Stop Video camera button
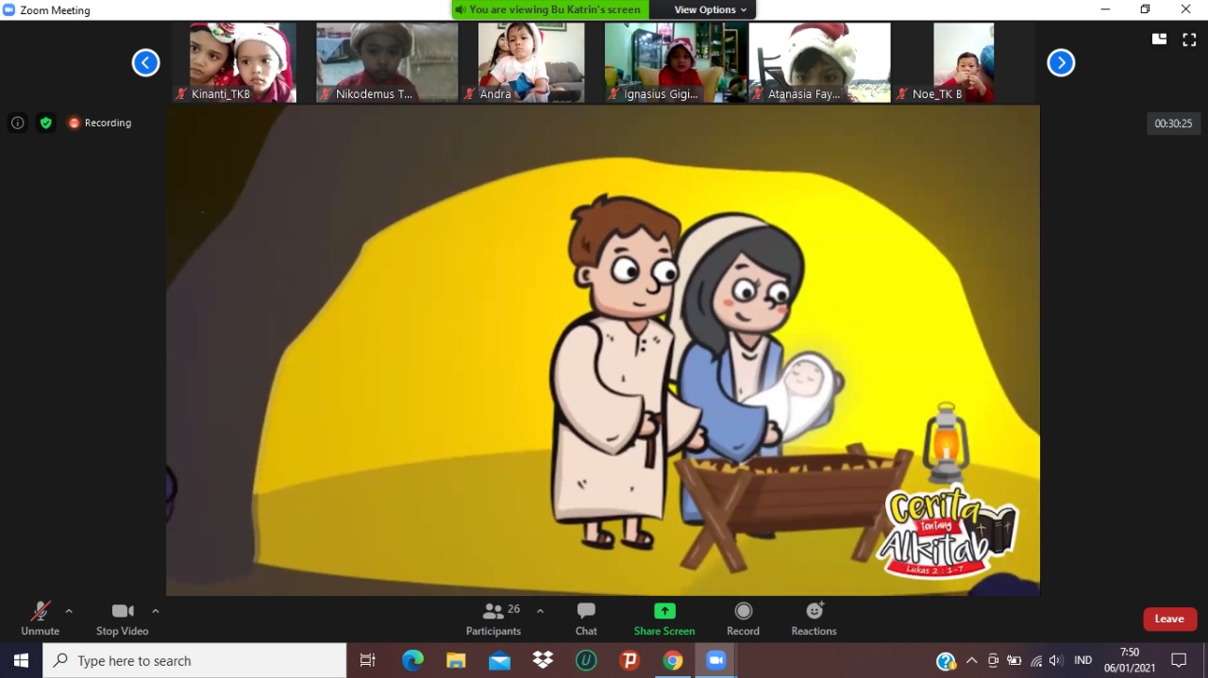Image resolution: width=1208 pixels, height=678 pixels. tap(122, 619)
